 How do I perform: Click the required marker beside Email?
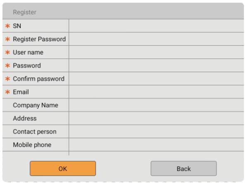(x=7, y=92)
